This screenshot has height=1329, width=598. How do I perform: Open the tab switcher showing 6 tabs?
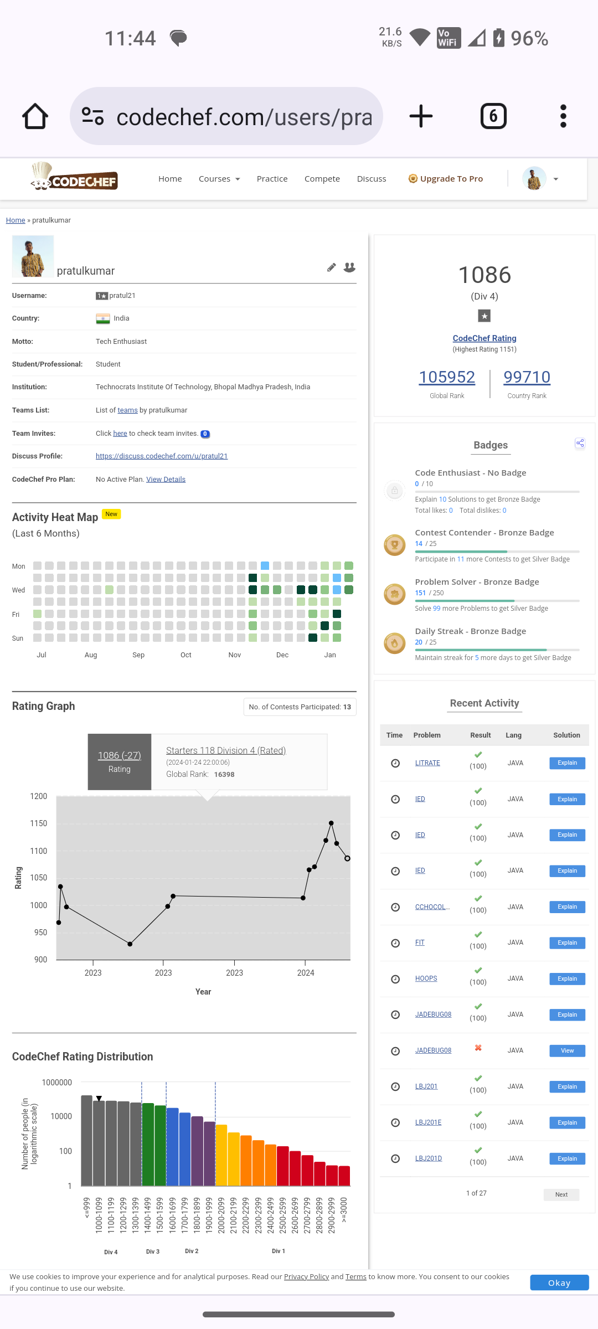(493, 116)
